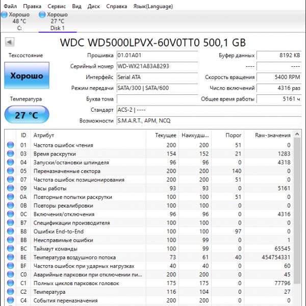The width and height of the screenshot is (306, 306).
Task: Click status icon for 09 Часы работы
Action: 10,188
